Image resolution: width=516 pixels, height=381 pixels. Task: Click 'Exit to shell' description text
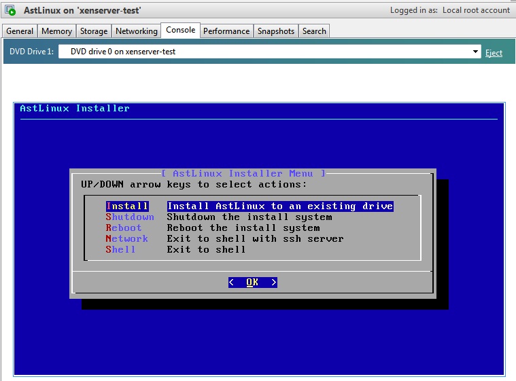tap(207, 249)
